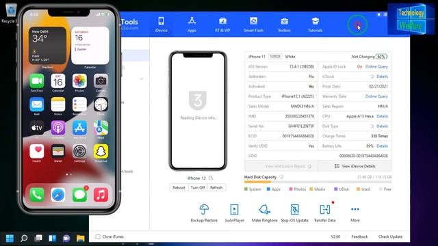Open the Disk Type Details link
The image size is (438, 246).
coord(382,126)
